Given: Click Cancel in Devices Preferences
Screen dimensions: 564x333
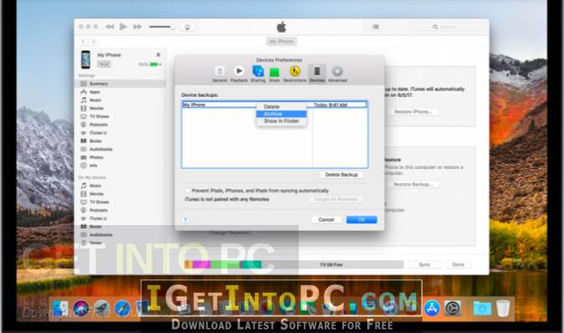Looking at the screenshot, I should [x=326, y=220].
